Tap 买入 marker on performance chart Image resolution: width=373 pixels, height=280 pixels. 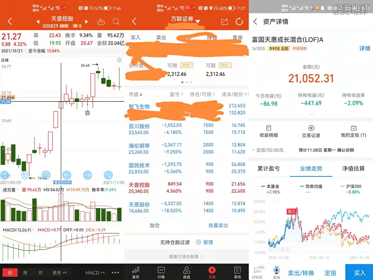(x=291, y=212)
